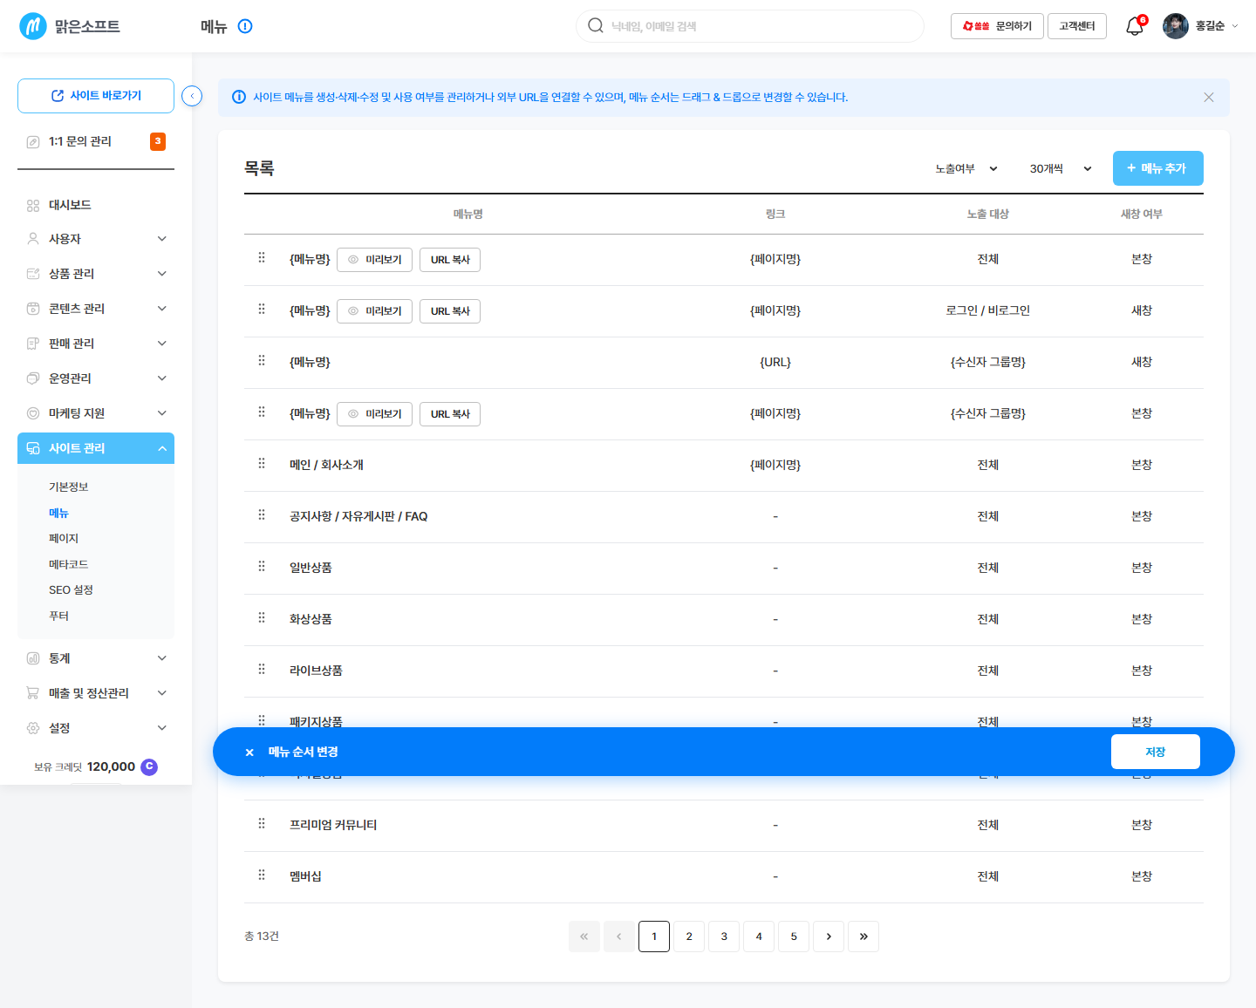
Task: Open 사이트 바로가기 link
Action: (x=96, y=96)
